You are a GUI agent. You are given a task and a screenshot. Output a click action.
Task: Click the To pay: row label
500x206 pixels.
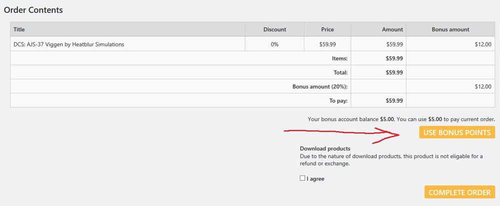click(338, 100)
